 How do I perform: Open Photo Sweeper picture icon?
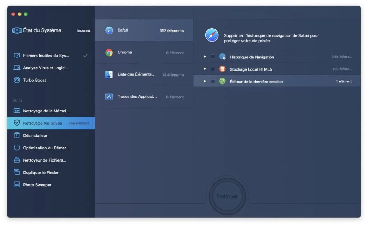pyautogui.click(x=17, y=184)
